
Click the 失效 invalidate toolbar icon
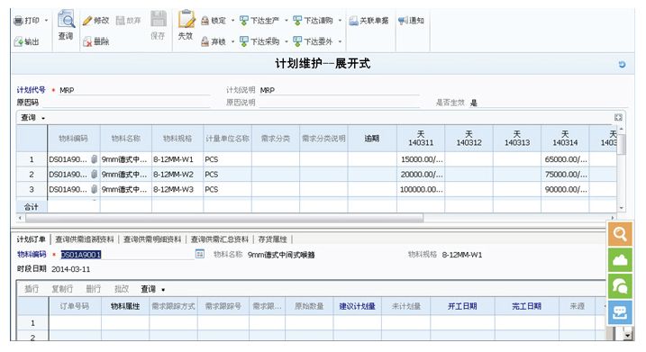(186, 20)
